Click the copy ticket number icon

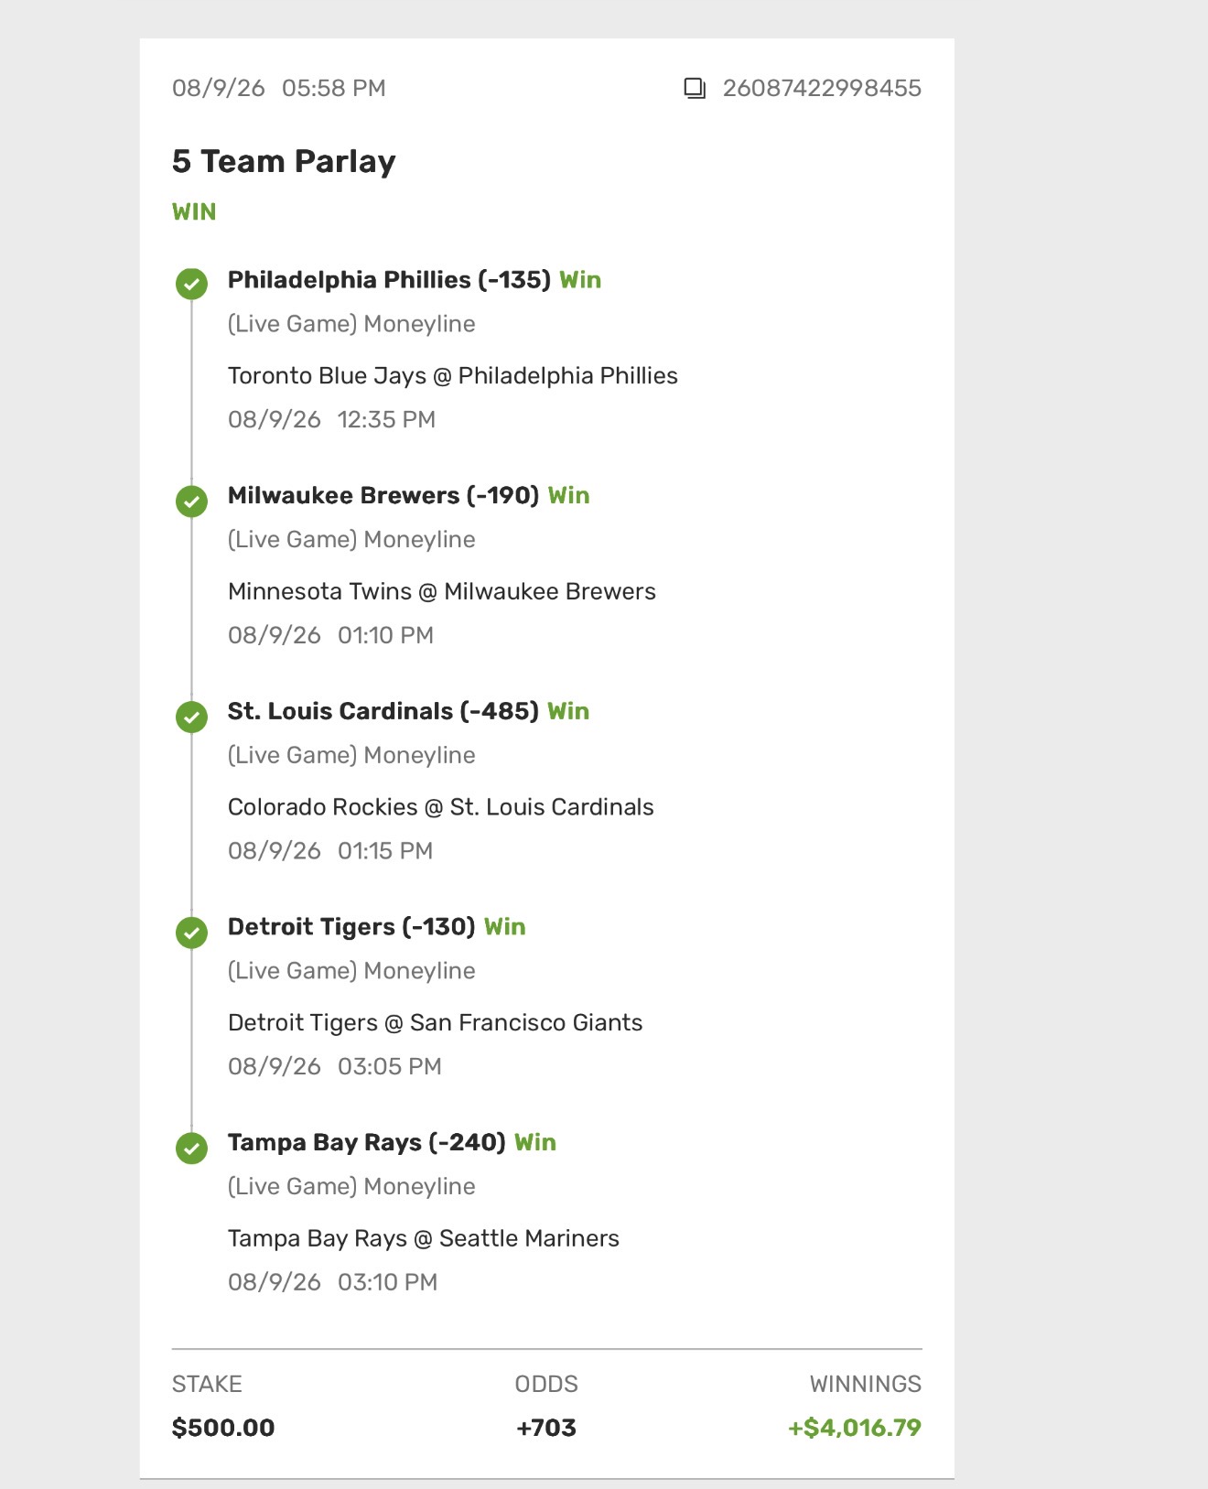[x=695, y=89]
